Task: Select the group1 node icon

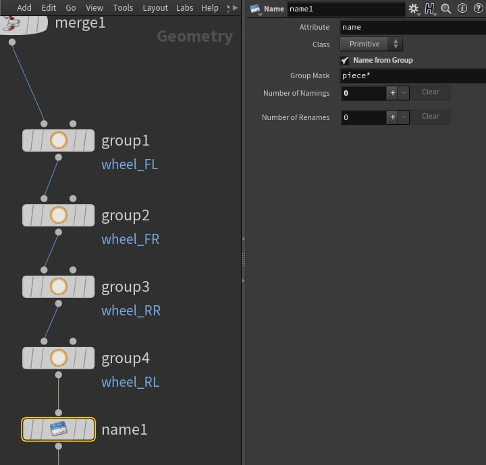Action: tap(59, 140)
